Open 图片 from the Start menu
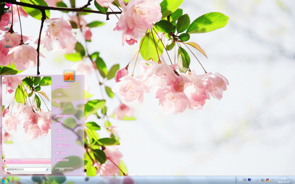Image resolution: width=295 pixels, height=184 pixels. click(x=59, y=102)
